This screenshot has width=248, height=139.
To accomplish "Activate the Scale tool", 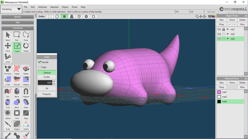I will pos(17,47).
